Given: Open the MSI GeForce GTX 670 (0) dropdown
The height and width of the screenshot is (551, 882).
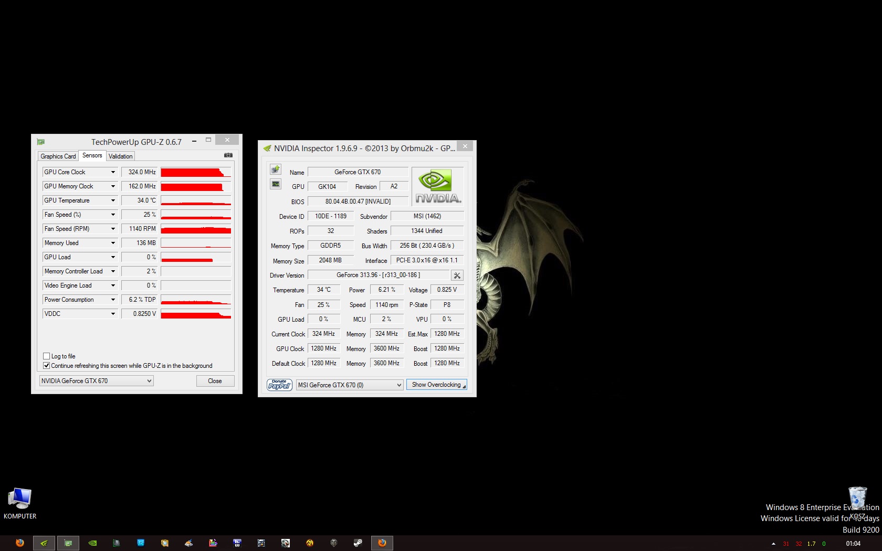Looking at the screenshot, I should [350, 385].
